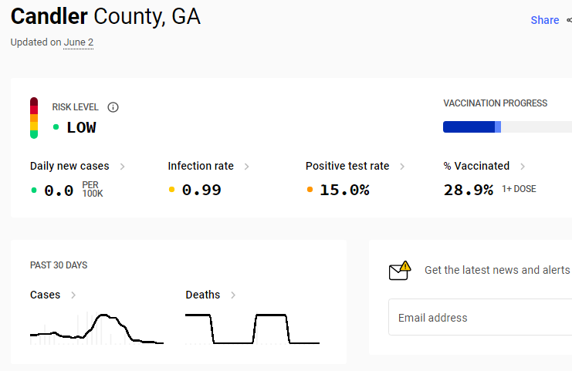Click the Risk Level info icon
Viewport: 572px width, 371px height.
(113, 107)
